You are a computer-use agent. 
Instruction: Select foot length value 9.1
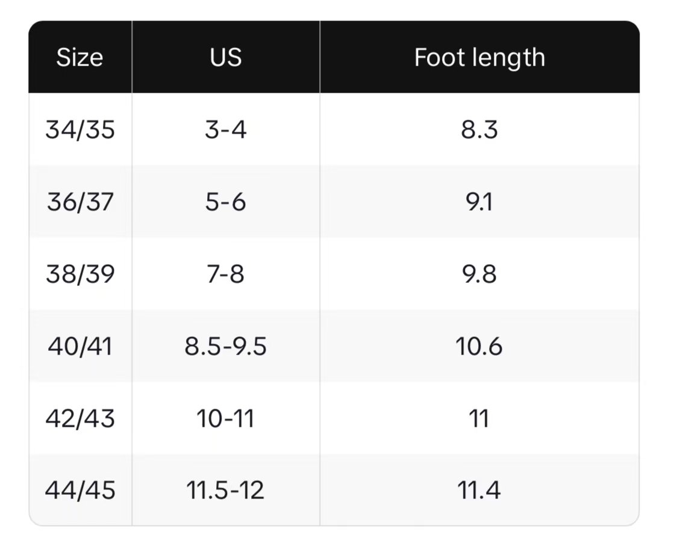tap(479, 202)
